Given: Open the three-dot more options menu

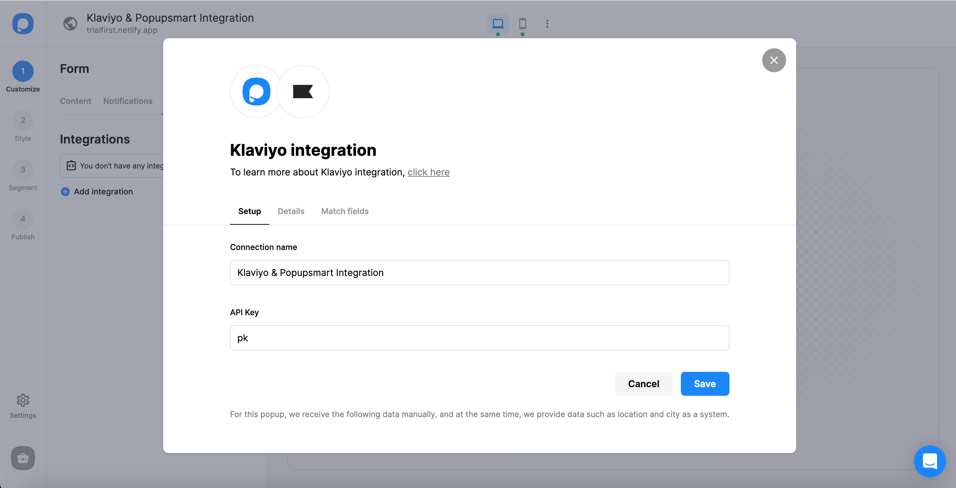Looking at the screenshot, I should point(547,23).
